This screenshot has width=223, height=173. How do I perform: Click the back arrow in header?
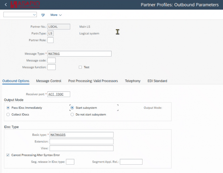click(x=6, y=5)
